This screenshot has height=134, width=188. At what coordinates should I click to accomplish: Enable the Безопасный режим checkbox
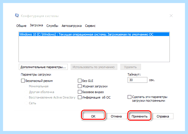click(x=23, y=81)
